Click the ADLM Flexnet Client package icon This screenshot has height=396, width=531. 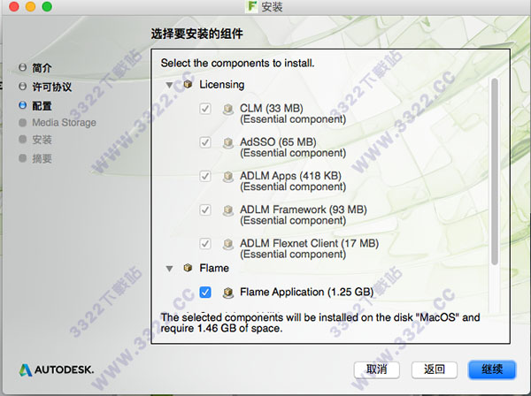[x=228, y=244]
